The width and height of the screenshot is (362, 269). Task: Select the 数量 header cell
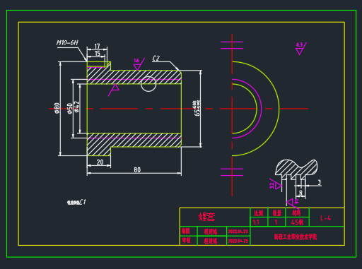point(276,213)
